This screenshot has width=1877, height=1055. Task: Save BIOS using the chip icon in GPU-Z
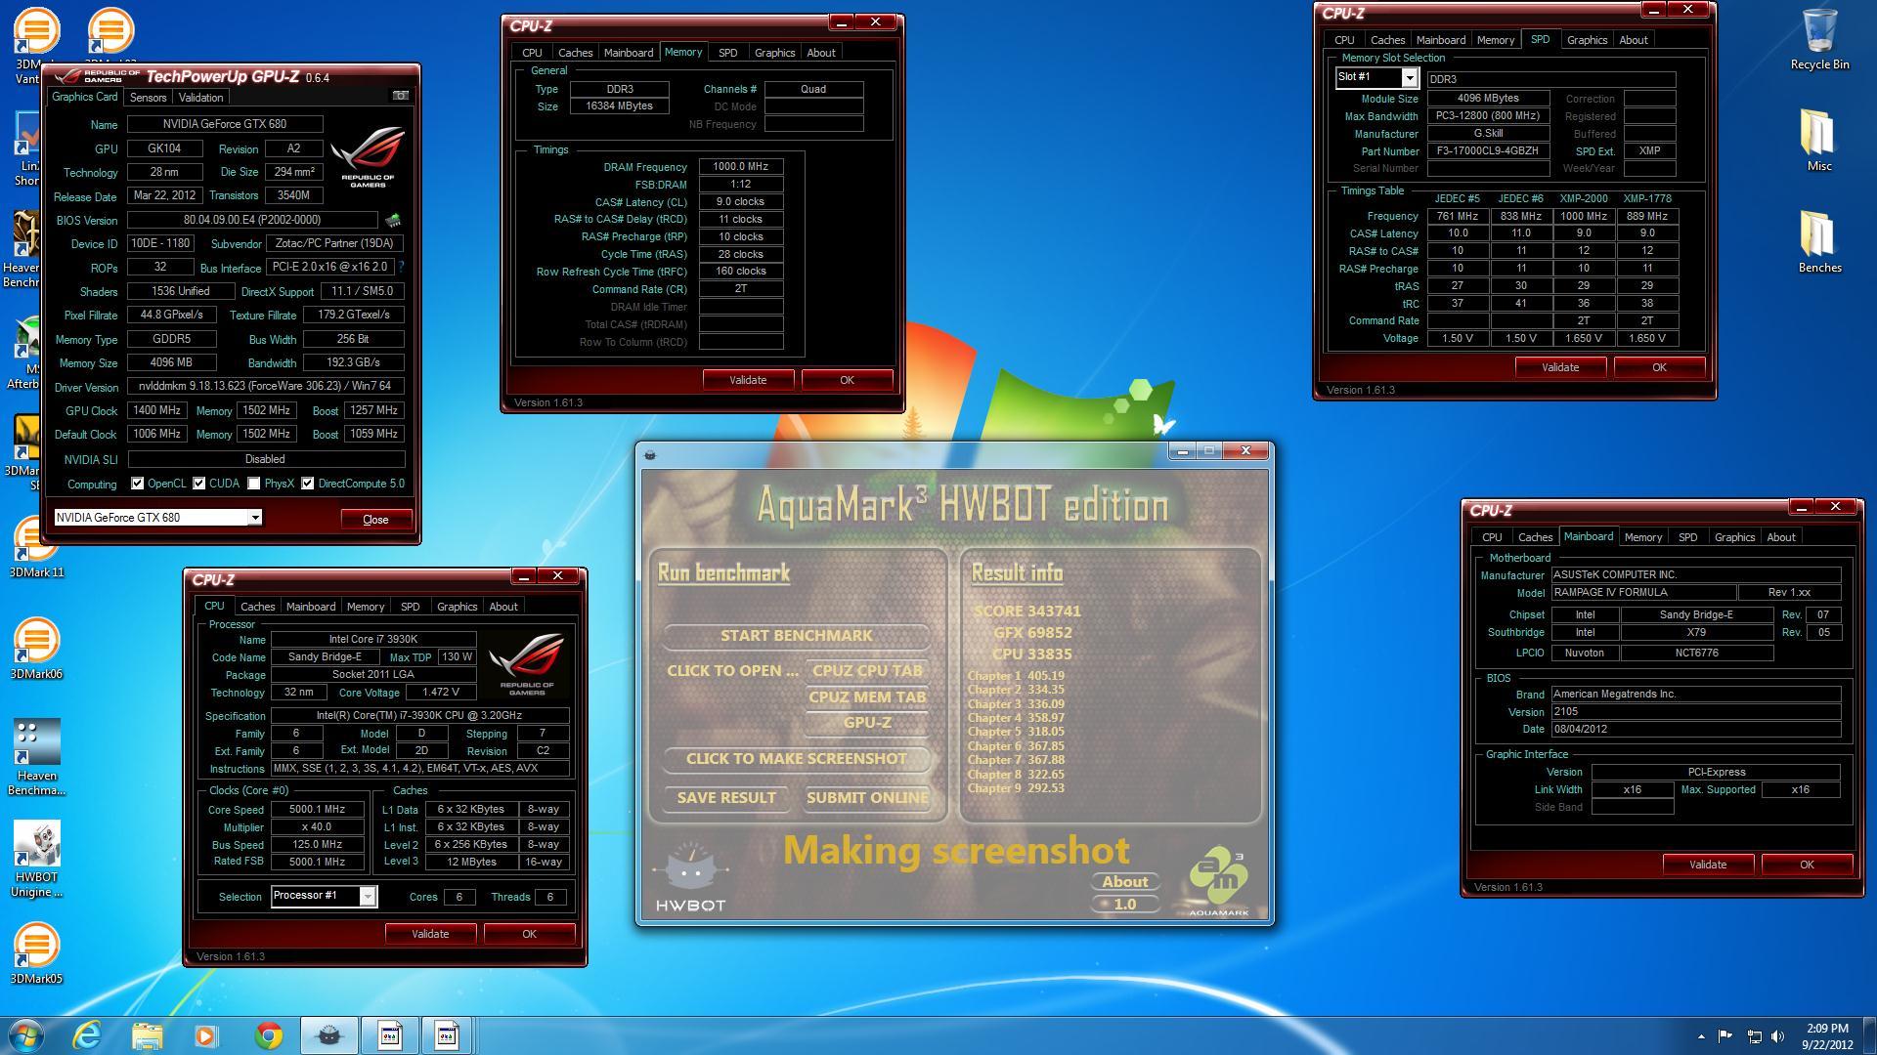tap(393, 220)
